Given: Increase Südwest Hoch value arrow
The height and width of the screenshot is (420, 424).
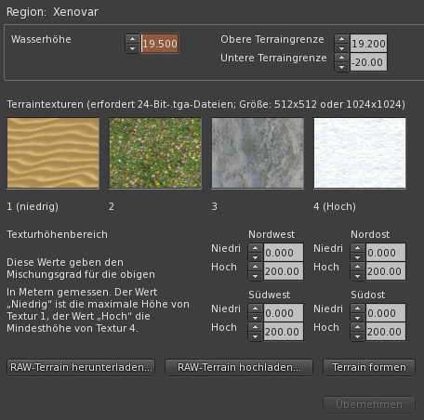Looking at the screenshot, I should pyautogui.click(x=255, y=327).
